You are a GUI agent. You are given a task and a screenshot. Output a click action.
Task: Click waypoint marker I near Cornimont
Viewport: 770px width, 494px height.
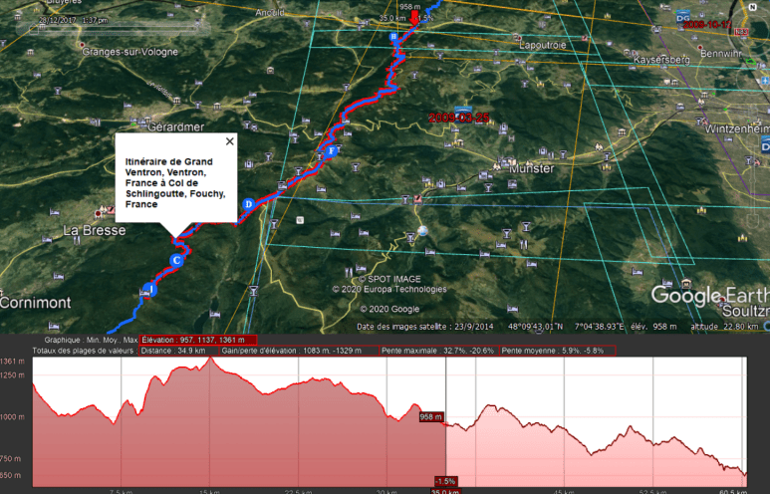pyautogui.click(x=151, y=289)
